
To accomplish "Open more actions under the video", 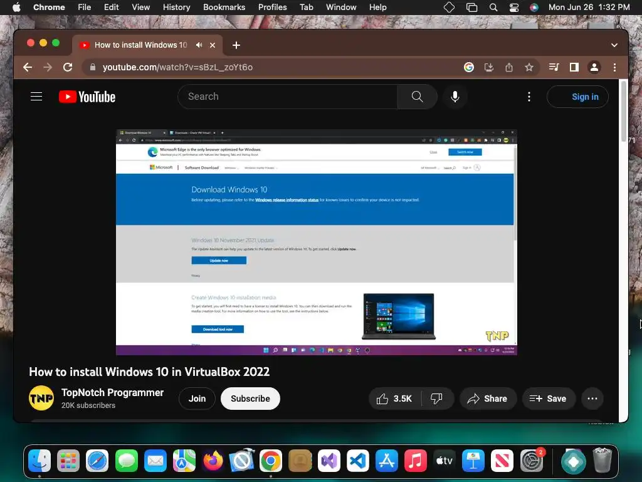I will [592, 399].
